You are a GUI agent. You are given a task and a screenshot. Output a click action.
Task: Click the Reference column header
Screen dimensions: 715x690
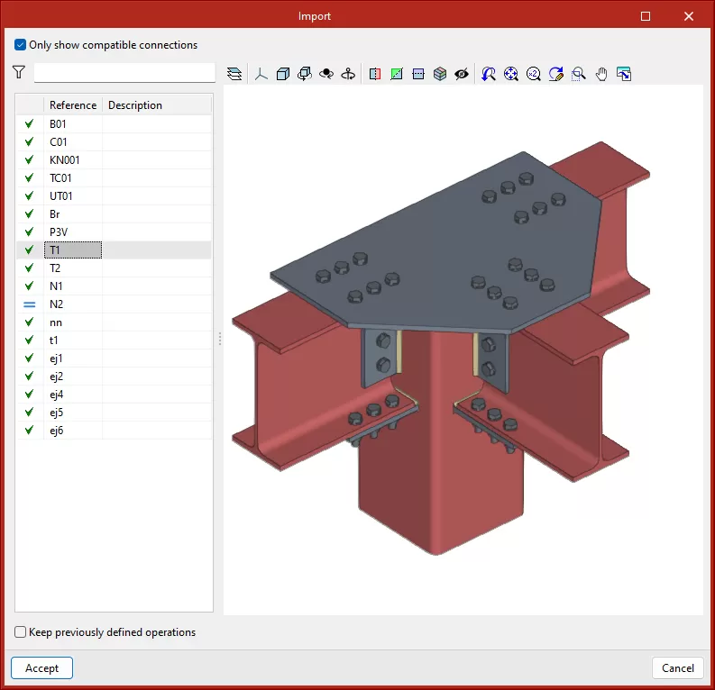click(x=73, y=105)
